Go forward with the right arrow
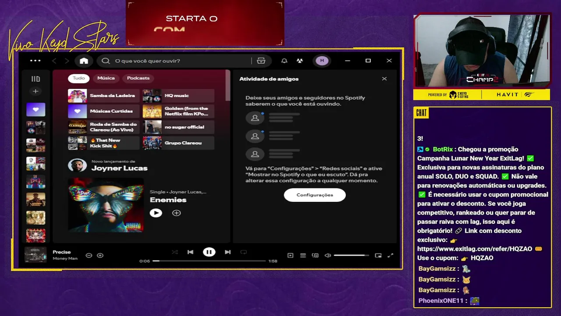 pyautogui.click(x=67, y=61)
